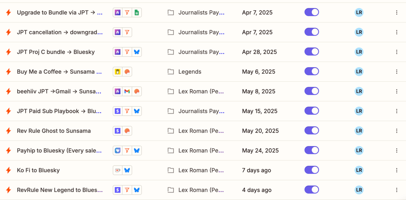Click the filter icon in JPT Proj C bundle row

coord(127,52)
